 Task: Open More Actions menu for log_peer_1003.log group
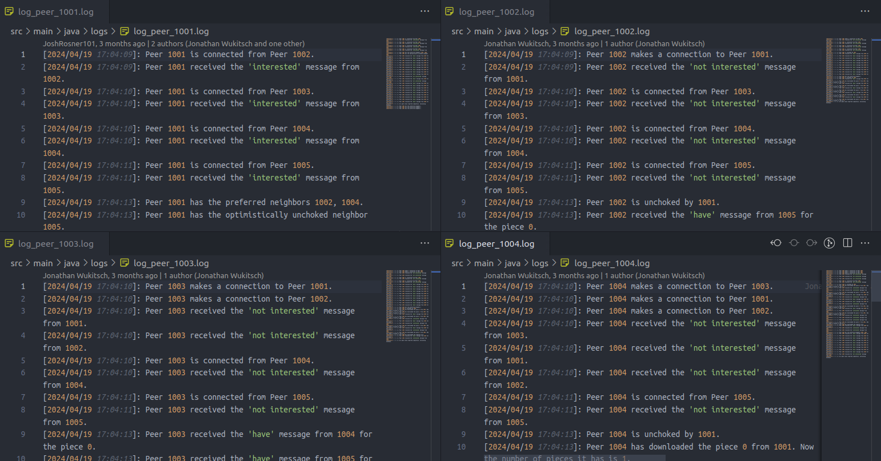pyautogui.click(x=425, y=243)
